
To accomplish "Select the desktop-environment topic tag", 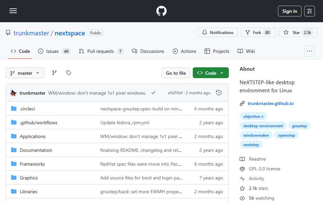I will point(263,126).
